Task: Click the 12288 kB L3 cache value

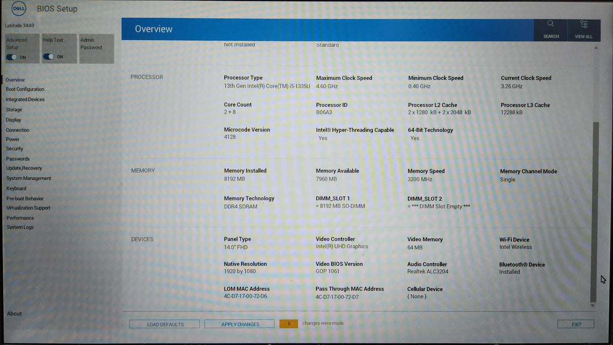Action: [512, 112]
